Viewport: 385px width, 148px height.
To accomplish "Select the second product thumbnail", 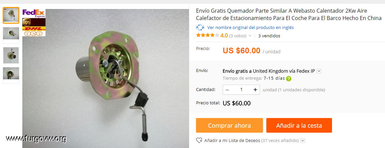I will tap(11, 35).
